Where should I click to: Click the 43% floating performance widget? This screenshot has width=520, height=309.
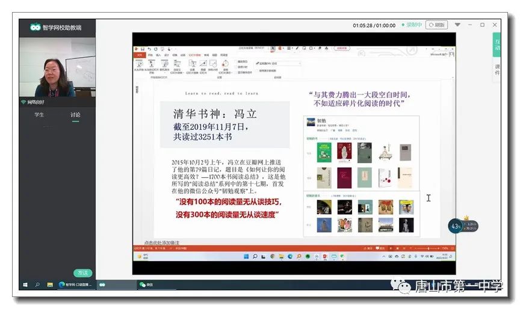pos(456,226)
